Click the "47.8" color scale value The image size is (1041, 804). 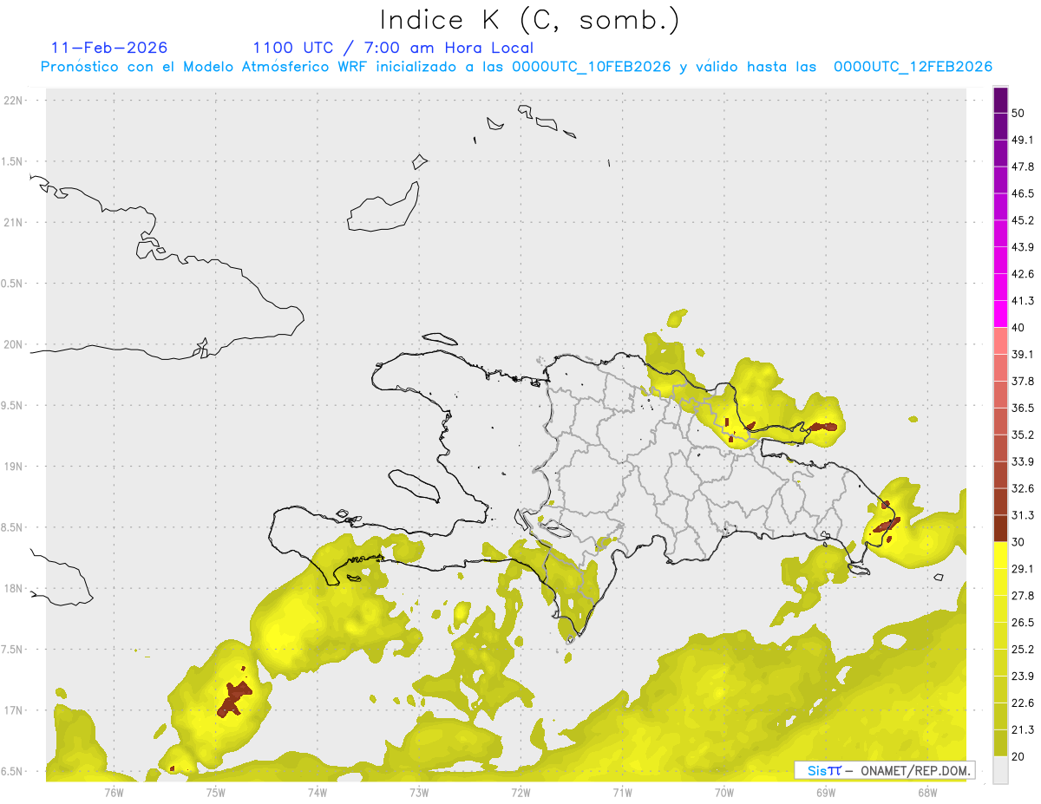click(x=1023, y=167)
